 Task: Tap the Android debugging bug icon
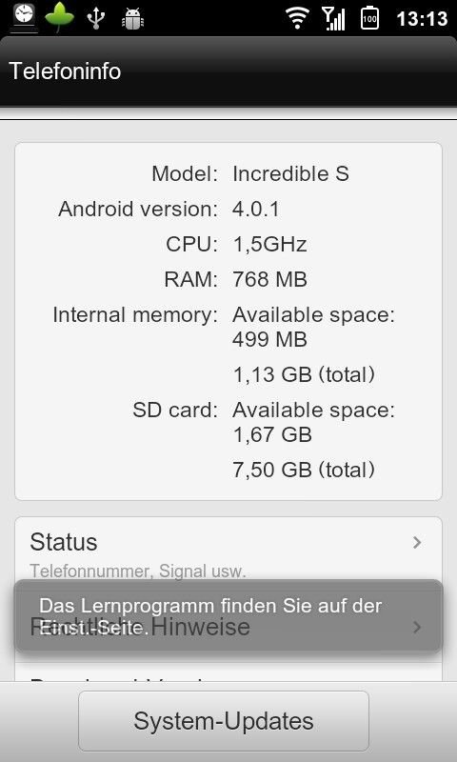(132, 19)
